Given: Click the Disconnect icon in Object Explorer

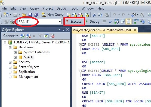Looking at the screenshot, I should [28, 36].
